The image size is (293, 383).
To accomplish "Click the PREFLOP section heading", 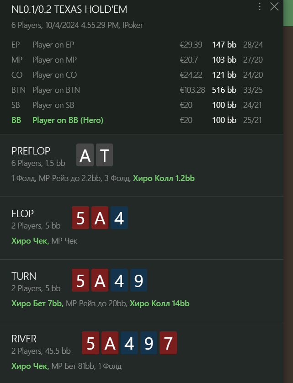I will tap(31, 151).
